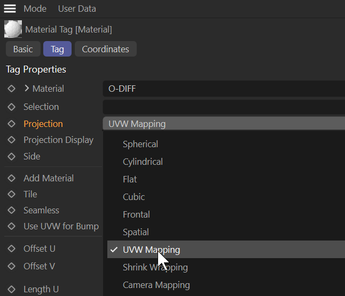Open the Mode menu
345x296 pixels.
tap(35, 9)
